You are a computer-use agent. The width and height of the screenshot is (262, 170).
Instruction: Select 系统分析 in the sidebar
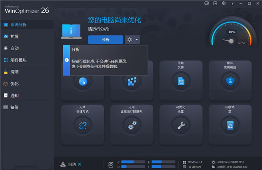(27, 25)
